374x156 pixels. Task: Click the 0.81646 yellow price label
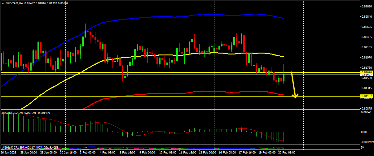367,72
